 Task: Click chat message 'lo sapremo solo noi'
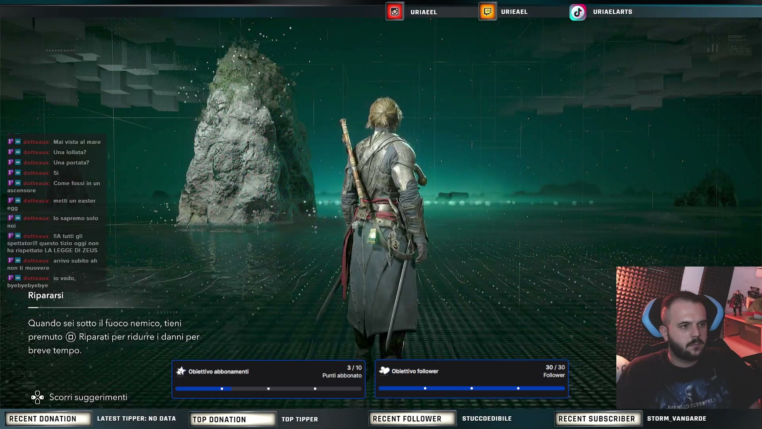tap(53, 222)
